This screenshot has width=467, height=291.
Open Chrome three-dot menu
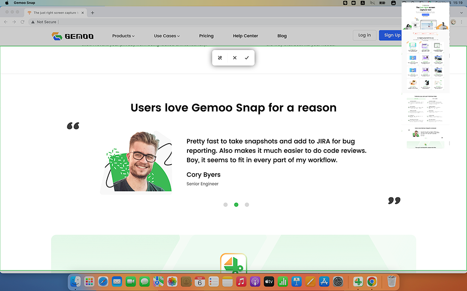[462, 22]
